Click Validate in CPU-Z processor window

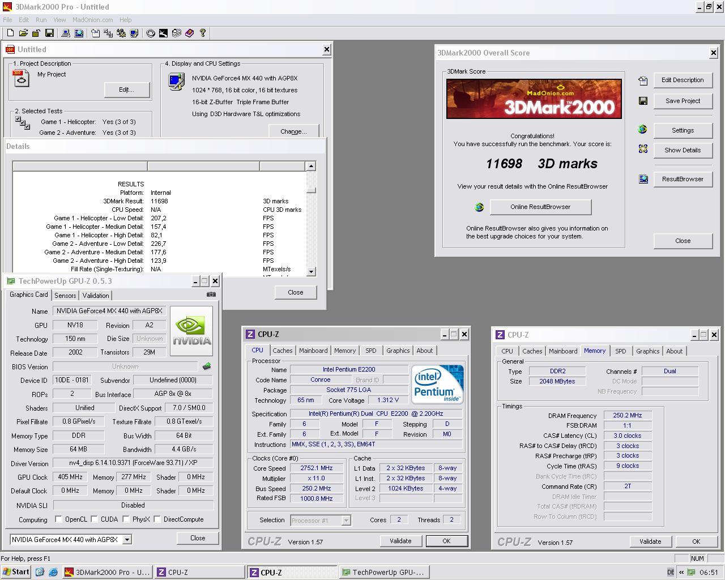point(400,541)
